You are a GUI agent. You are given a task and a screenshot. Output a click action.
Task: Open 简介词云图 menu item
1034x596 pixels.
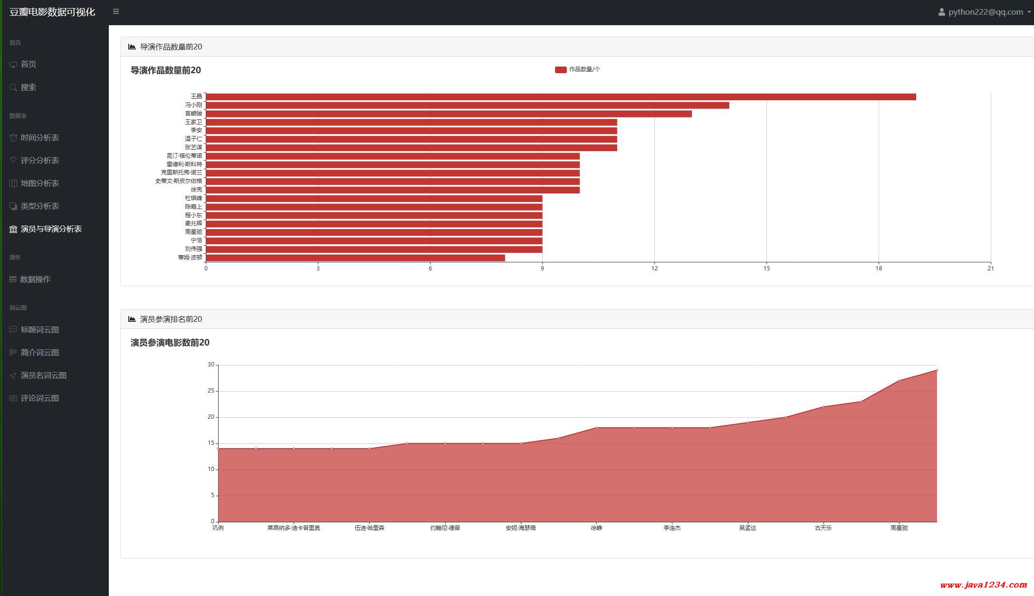(39, 353)
